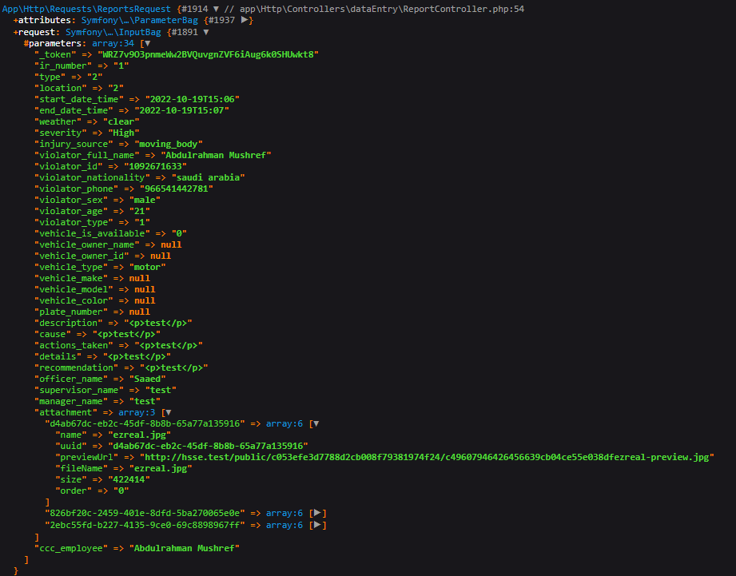
Task: Click the description value <p>test</p>
Action: (157, 323)
